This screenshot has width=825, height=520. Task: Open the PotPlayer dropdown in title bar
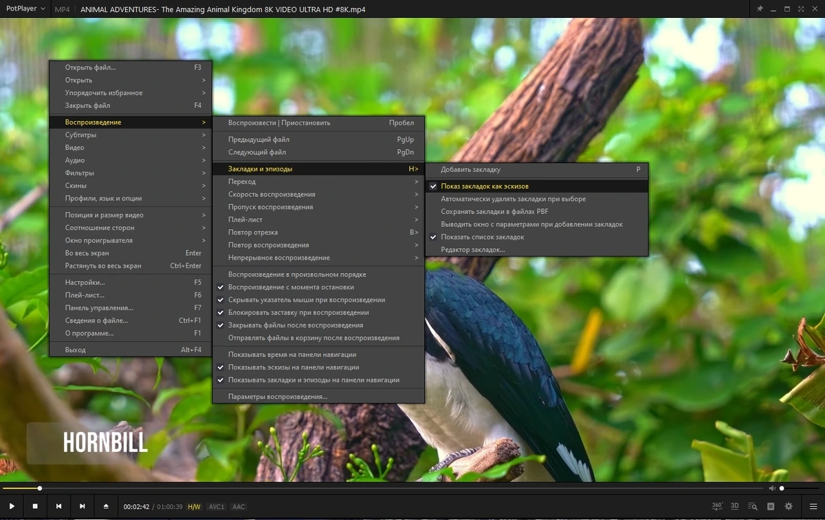25,9
